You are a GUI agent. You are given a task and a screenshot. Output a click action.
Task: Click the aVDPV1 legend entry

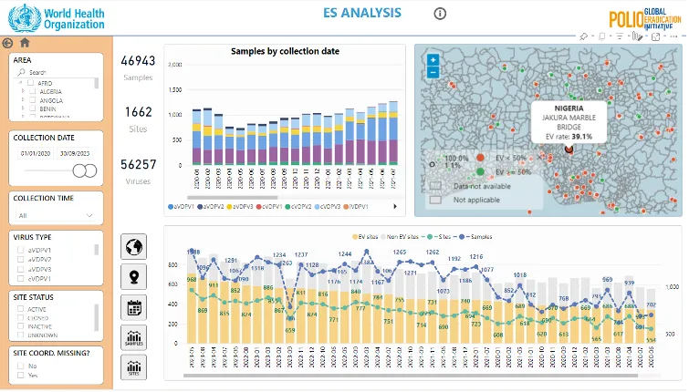point(182,206)
